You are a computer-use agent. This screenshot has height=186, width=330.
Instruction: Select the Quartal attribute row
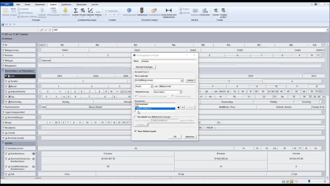(20, 81)
